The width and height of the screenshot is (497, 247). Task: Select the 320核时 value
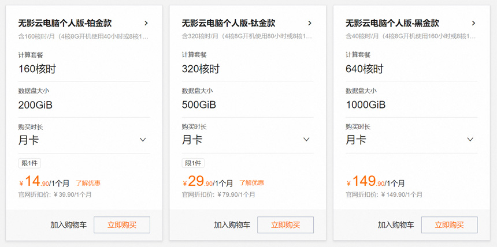(x=201, y=69)
